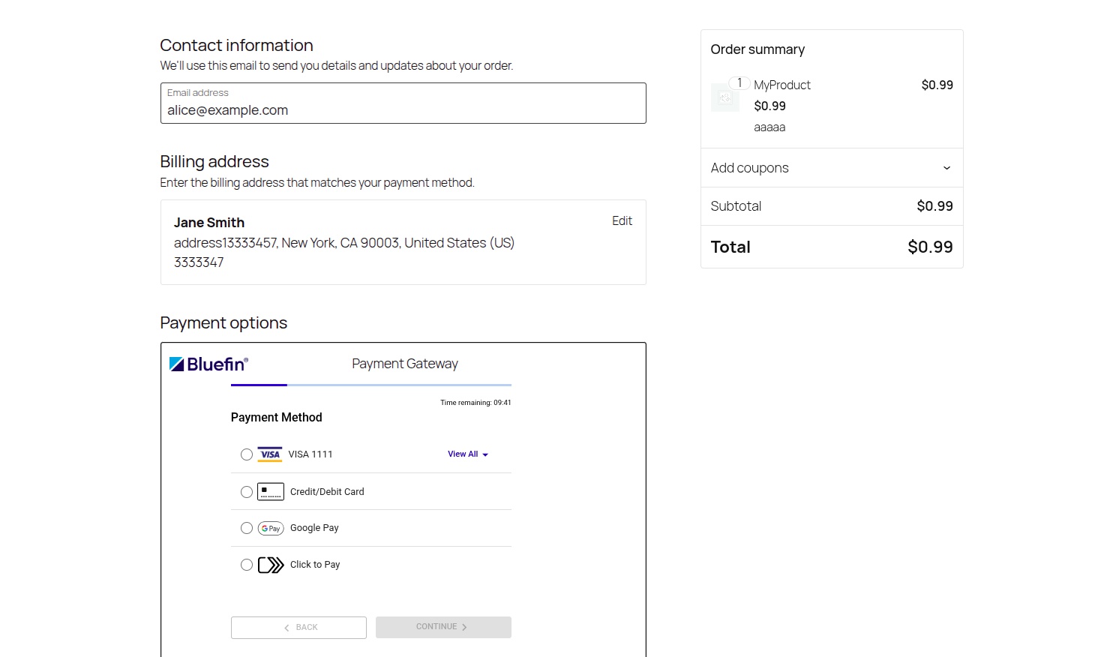
Task: Choose Click to Pay as payment method
Action: (x=247, y=564)
